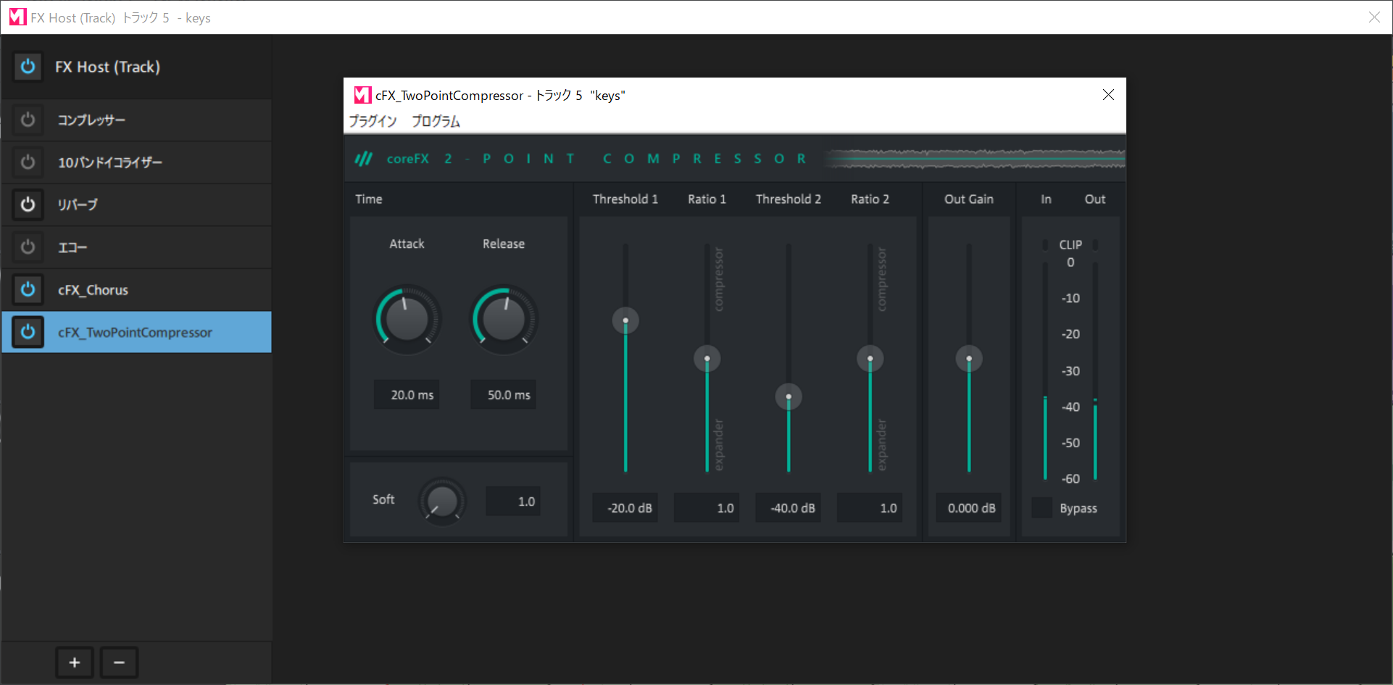Click the Release 50.0 ms value field
This screenshot has height=685, width=1393.
pyautogui.click(x=504, y=394)
